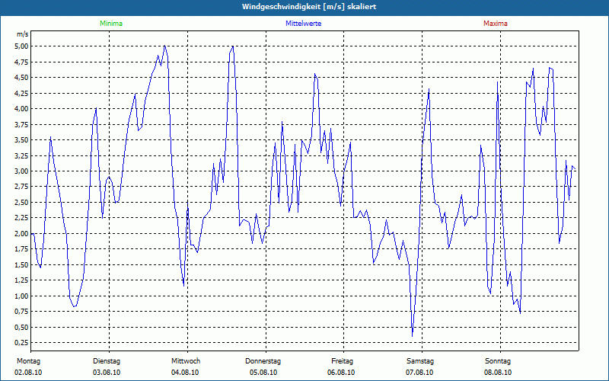Click the 2,50 y-axis value
This screenshot has width=609, height=381.
coord(21,202)
